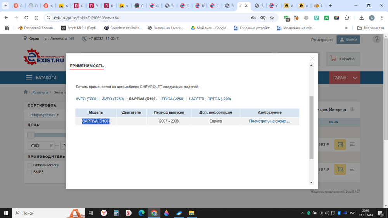388x218 pixels.
Task: Open Голосовой блокнот bookmark
Action: pos(36,28)
